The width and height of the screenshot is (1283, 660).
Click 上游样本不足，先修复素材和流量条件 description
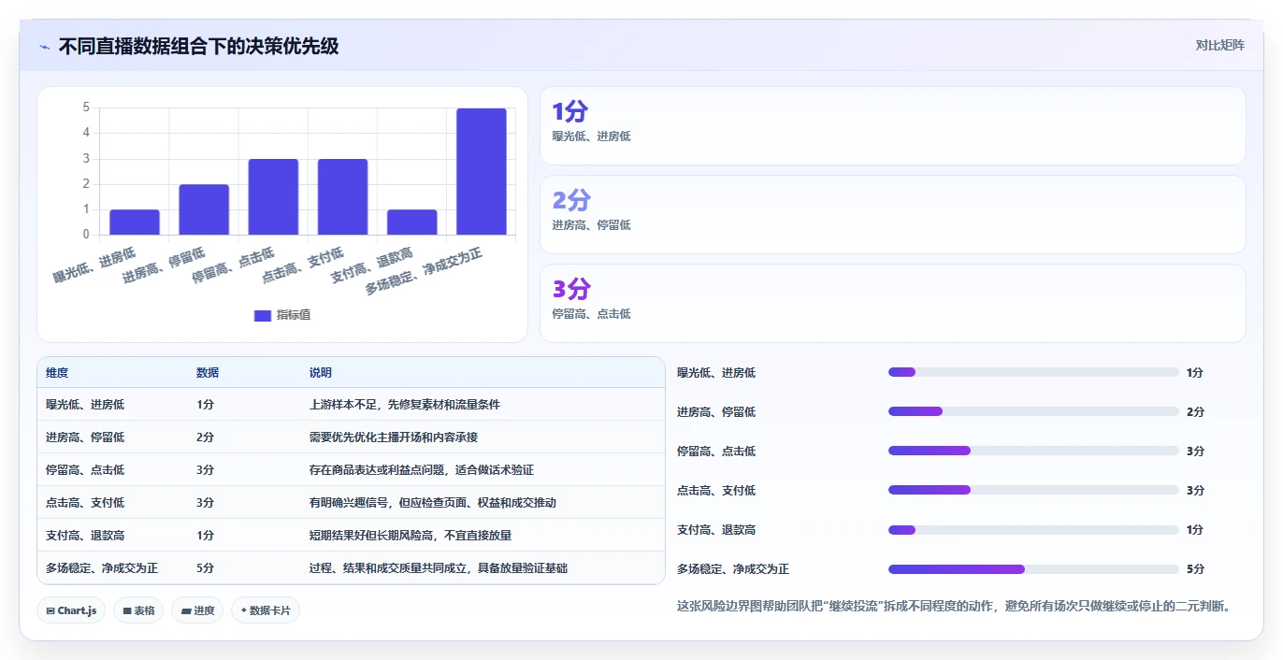coord(405,405)
